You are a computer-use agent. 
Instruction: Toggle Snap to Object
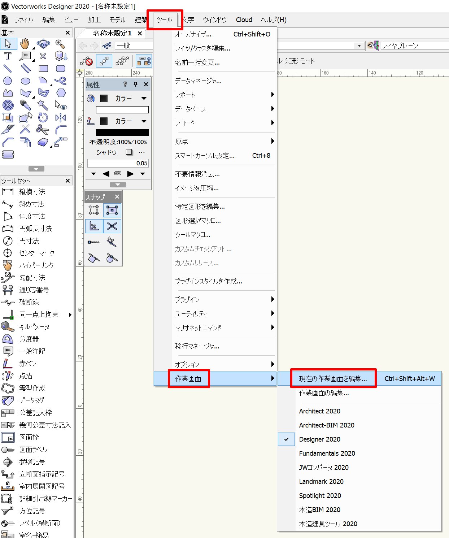(112, 210)
